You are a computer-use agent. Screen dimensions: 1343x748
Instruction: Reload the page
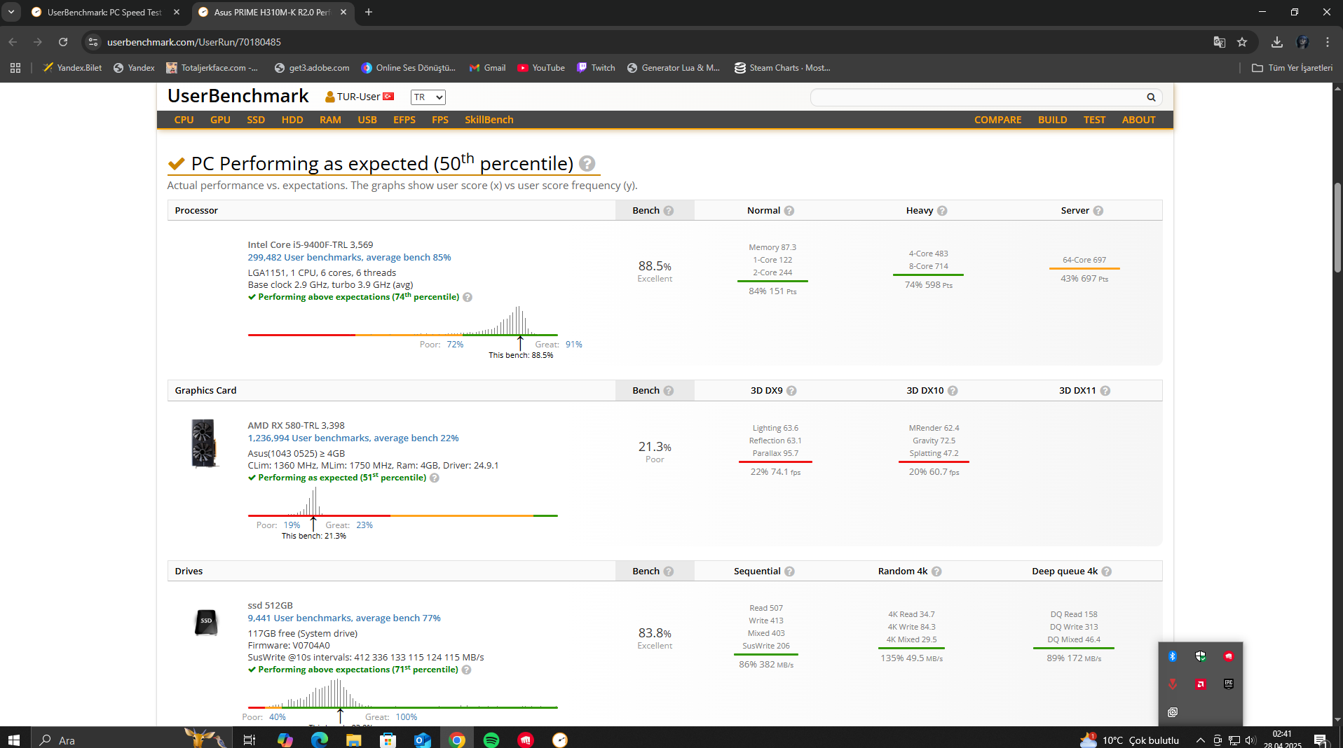[x=63, y=42]
